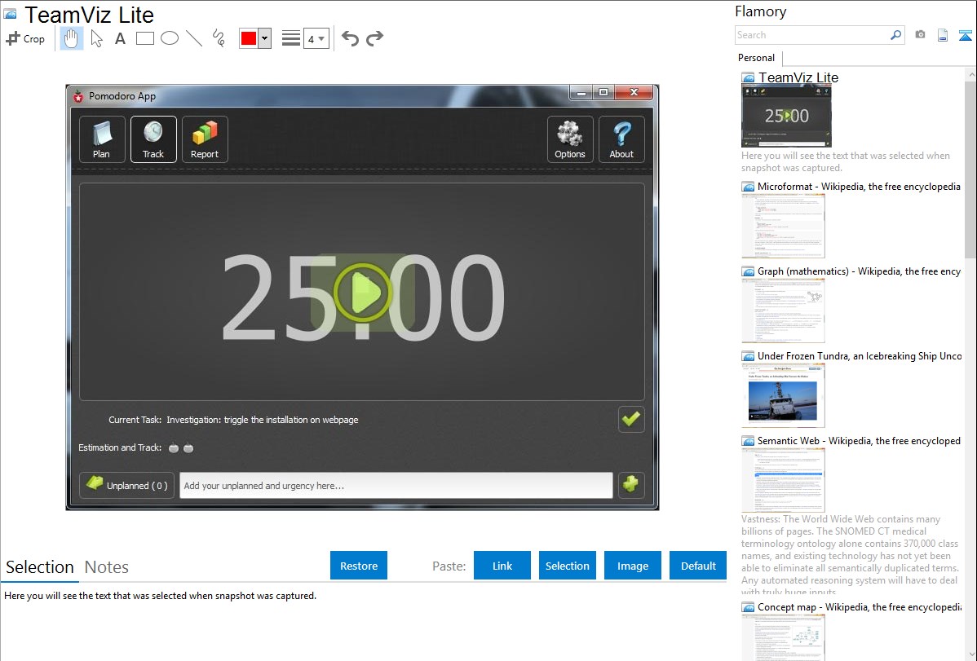This screenshot has height=661, width=977.
Task: Click the scroll up arrow in snapshot list
Action: (970, 74)
